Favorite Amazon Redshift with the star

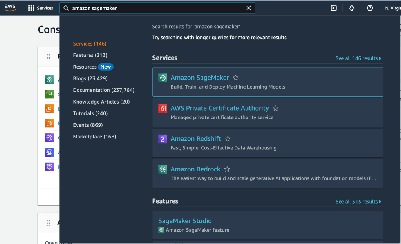(x=228, y=138)
